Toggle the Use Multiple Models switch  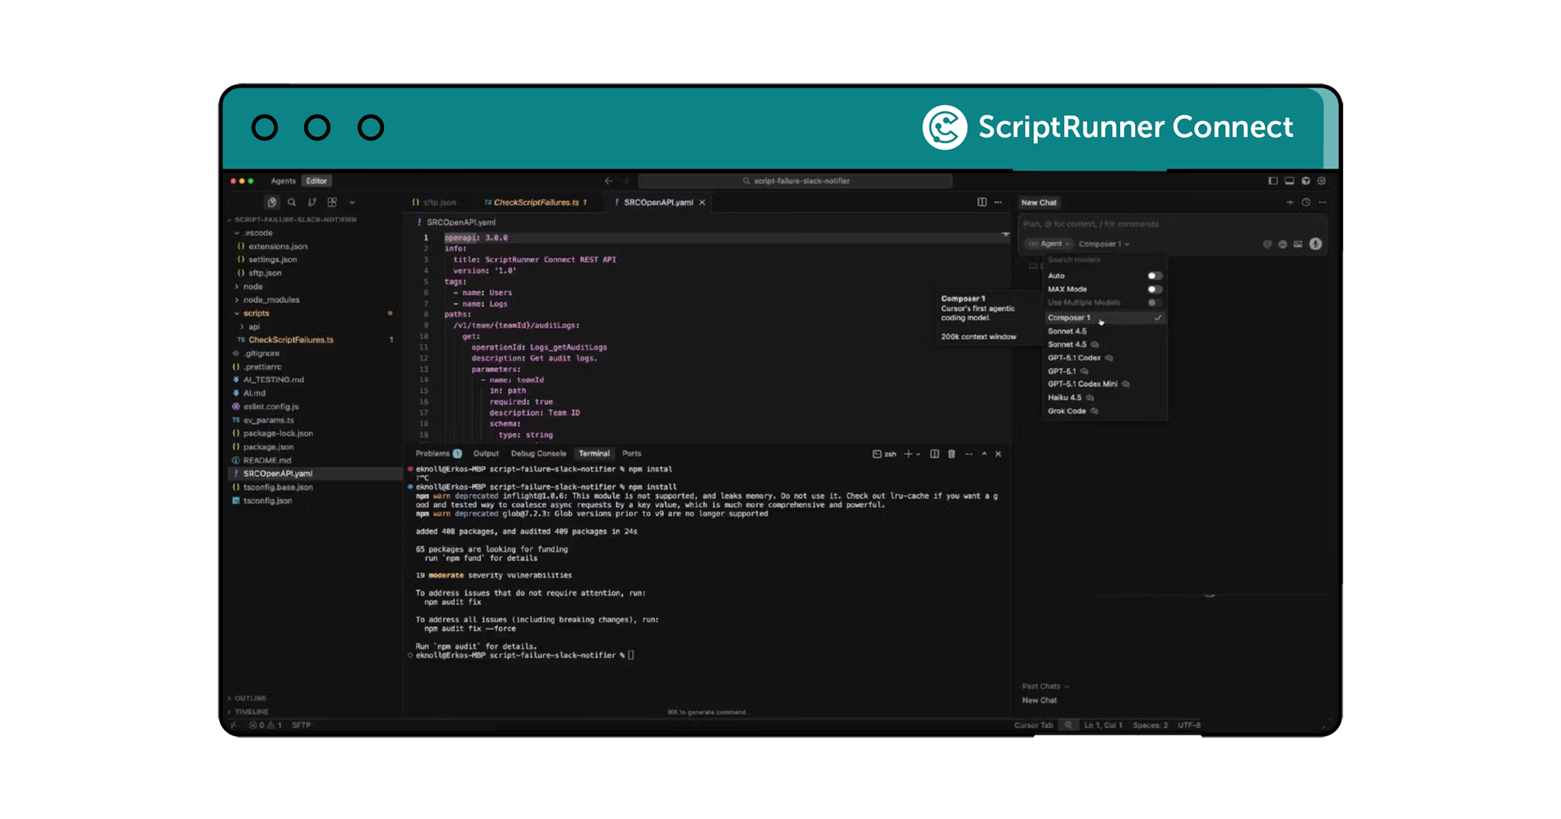[x=1154, y=303]
